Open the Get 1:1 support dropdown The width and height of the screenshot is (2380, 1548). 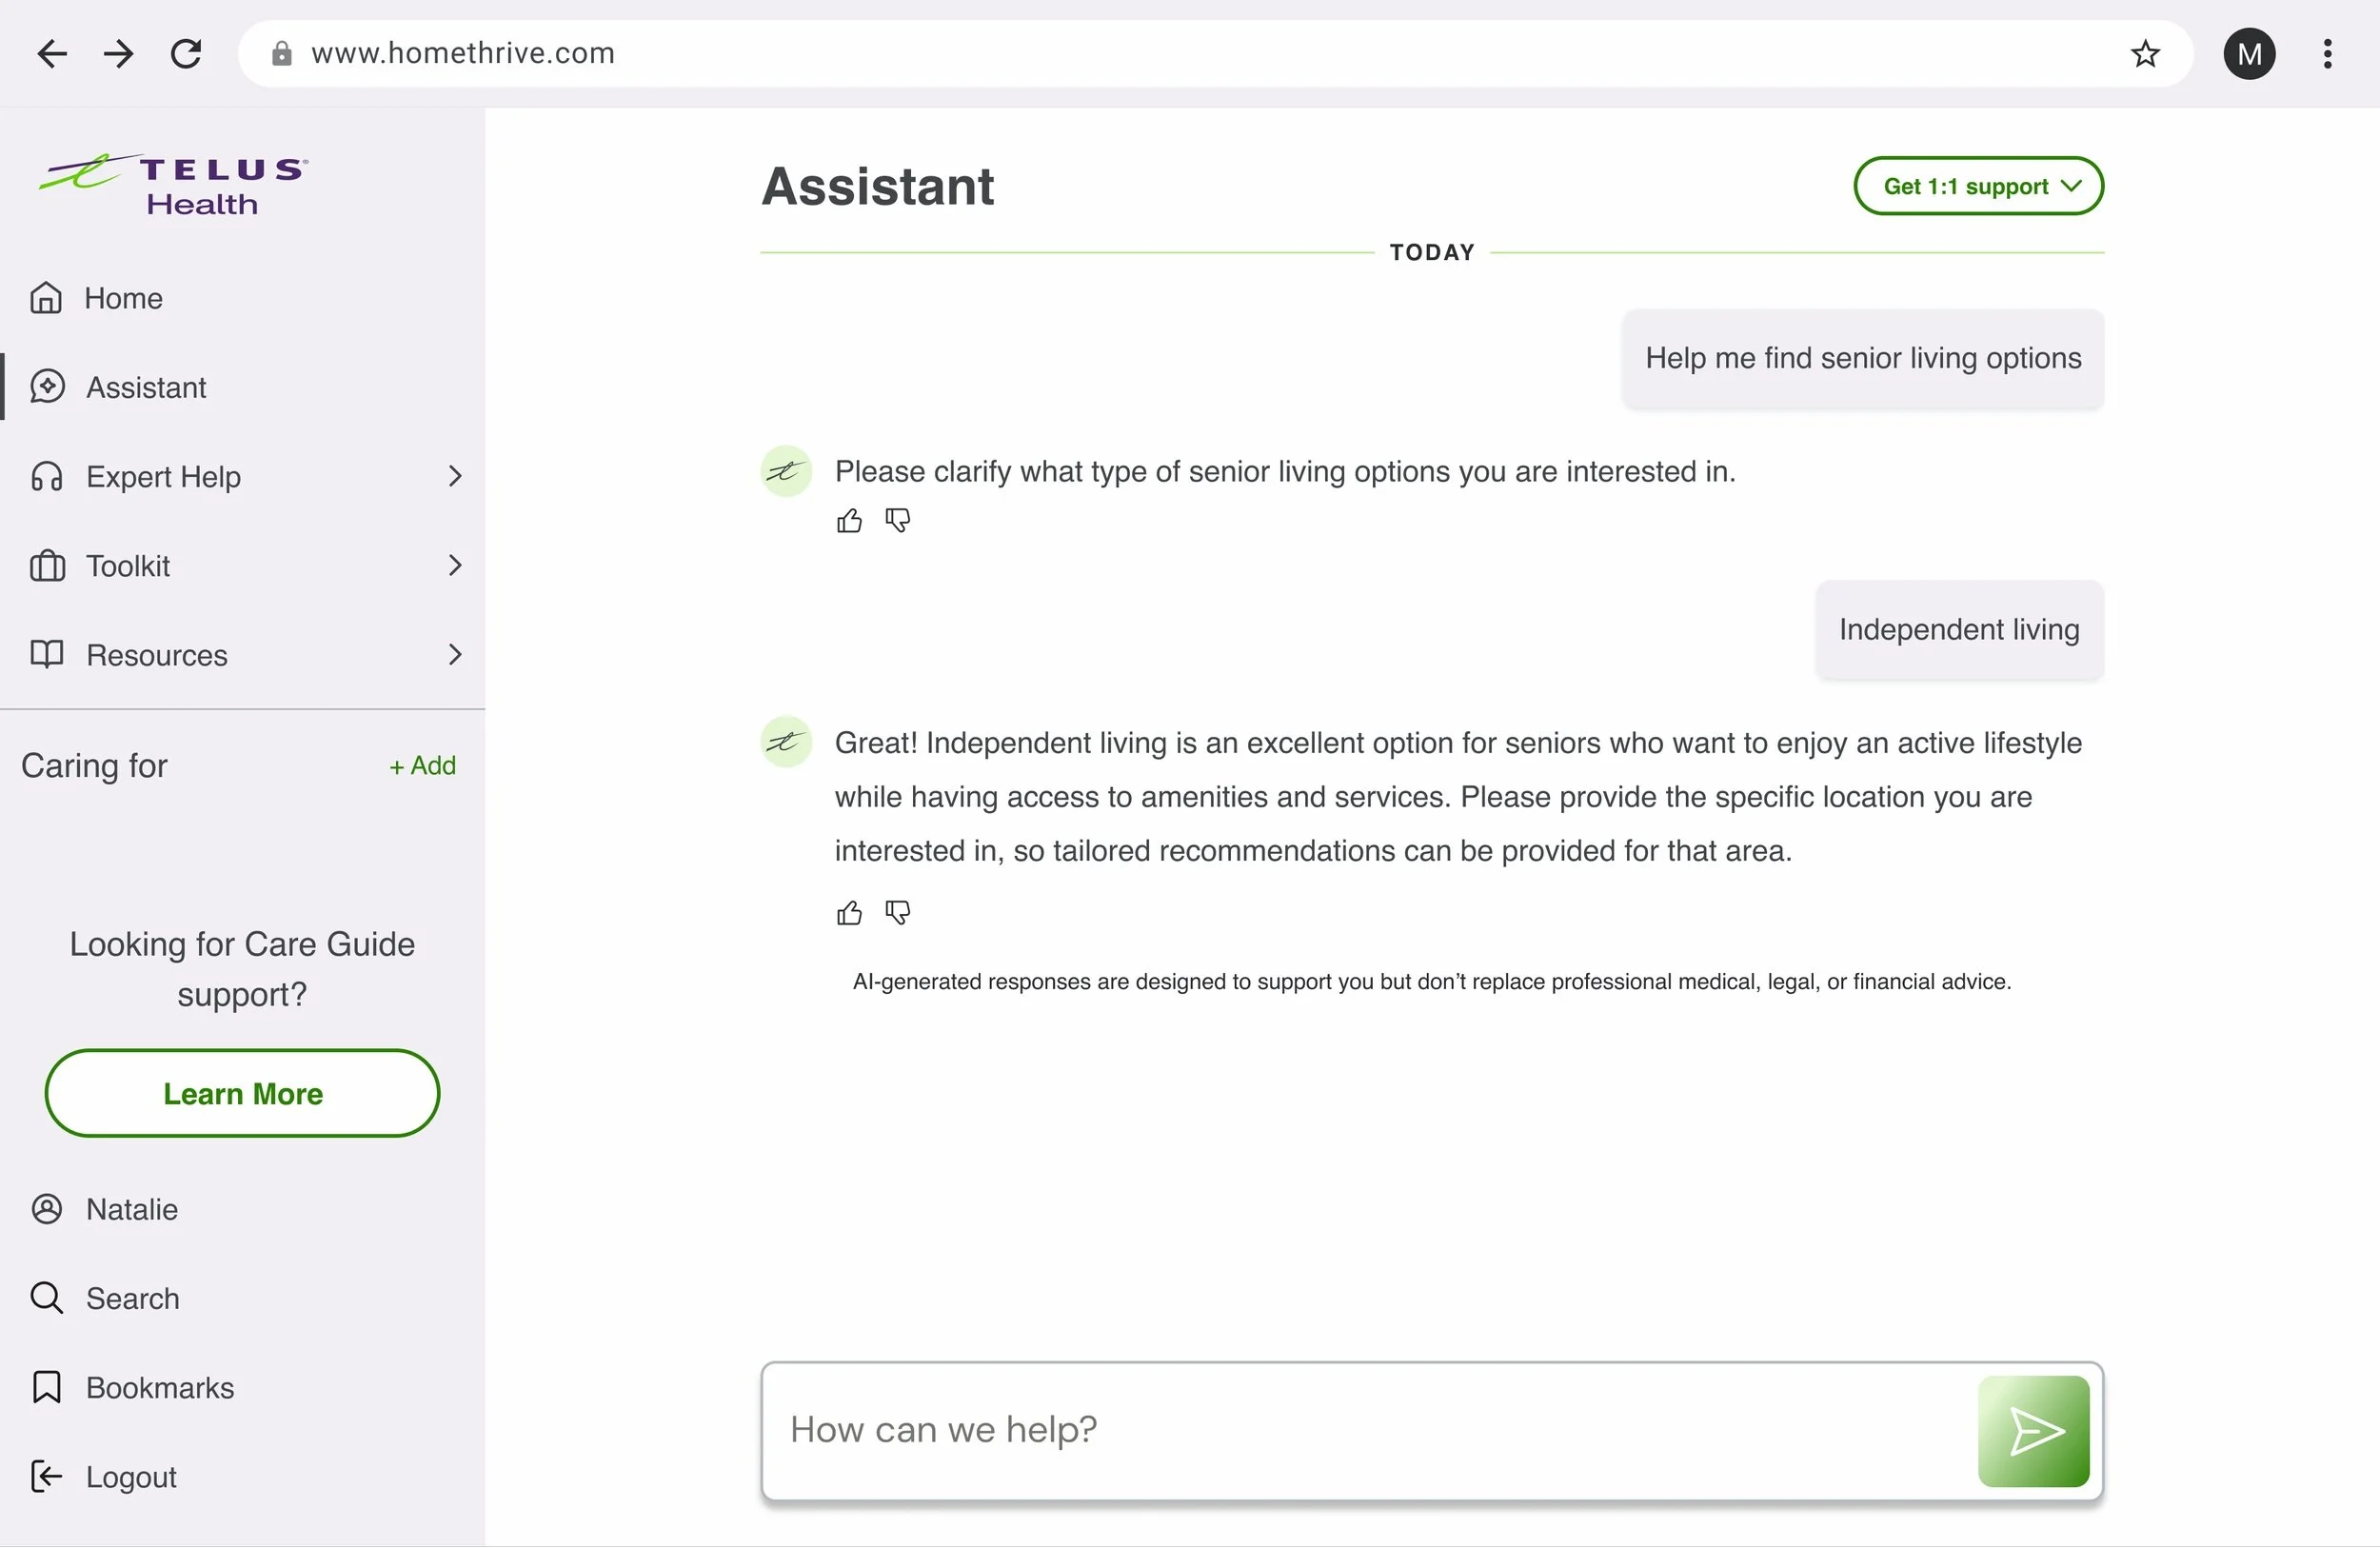pyautogui.click(x=1977, y=186)
